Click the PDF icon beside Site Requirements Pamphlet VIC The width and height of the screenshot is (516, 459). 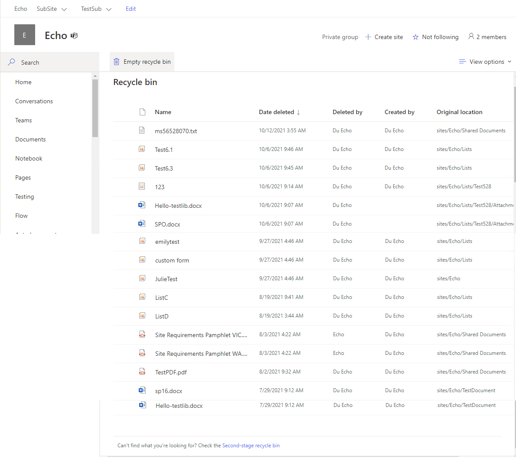142,334
